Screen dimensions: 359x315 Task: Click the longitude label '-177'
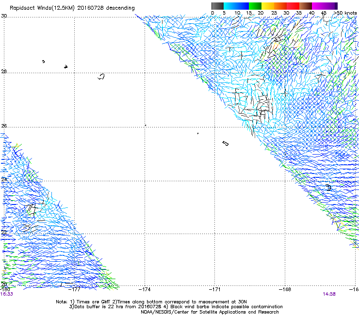[74, 289]
